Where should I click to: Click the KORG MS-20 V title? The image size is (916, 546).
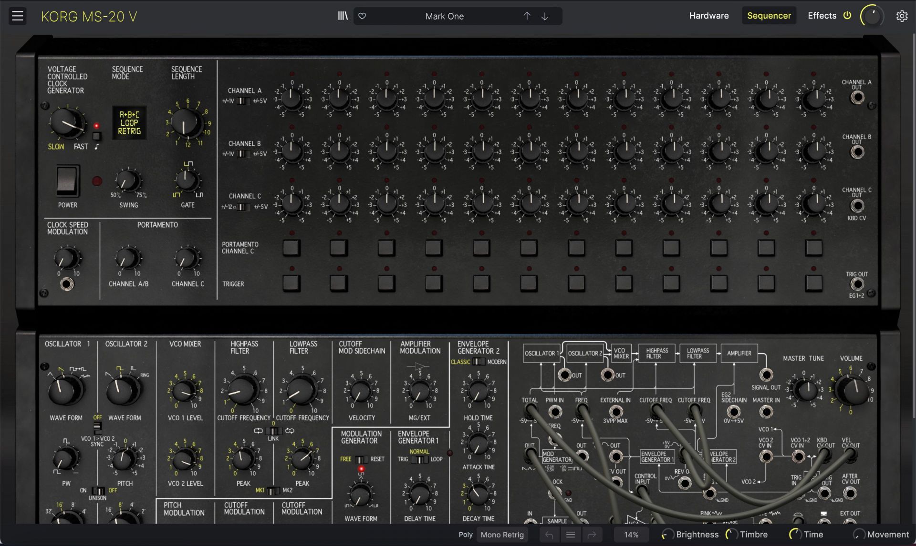click(x=89, y=17)
